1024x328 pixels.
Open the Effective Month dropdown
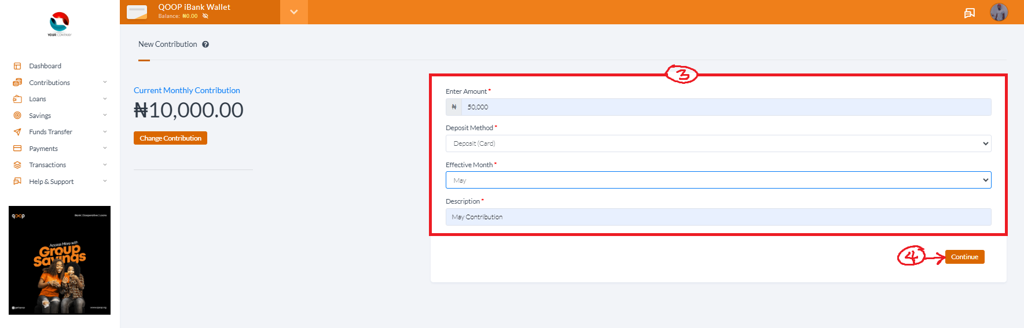click(718, 180)
